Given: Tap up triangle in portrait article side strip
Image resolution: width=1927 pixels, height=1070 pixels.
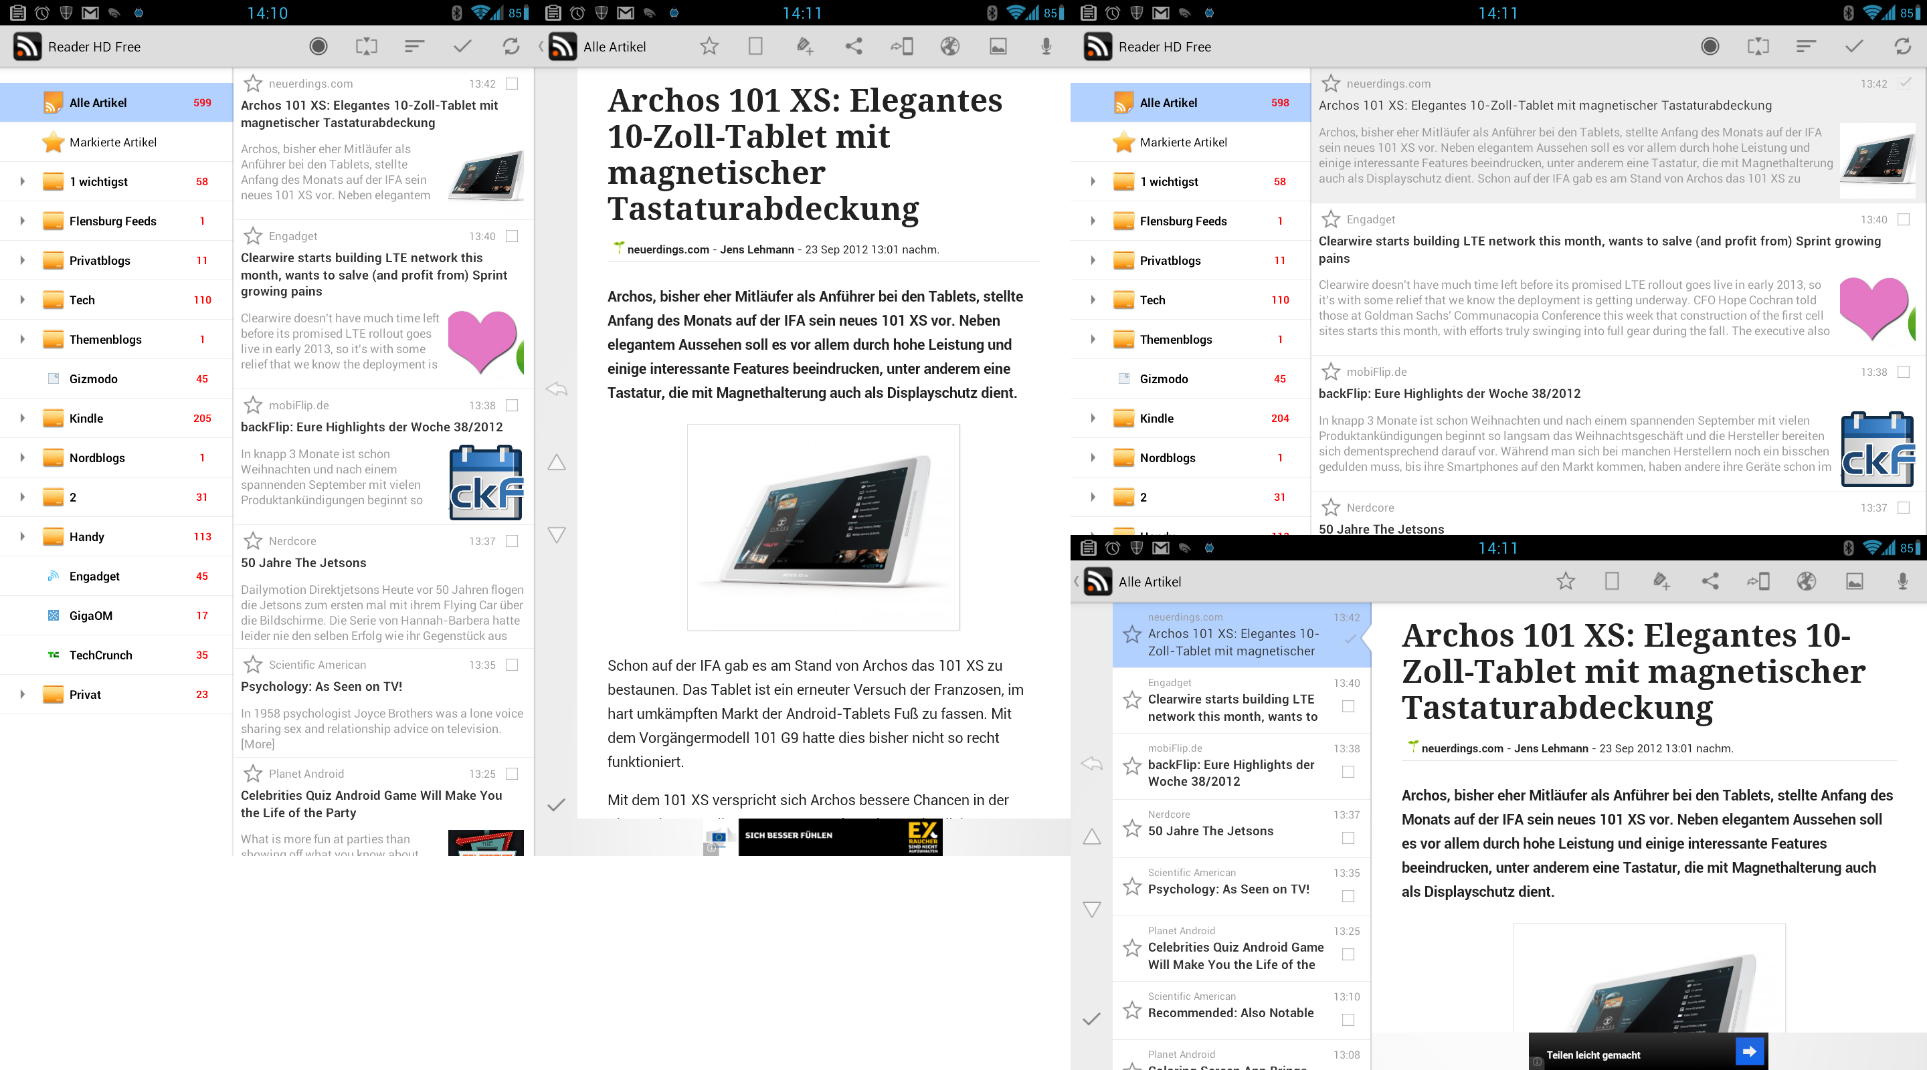Looking at the screenshot, I should (557, 462).
